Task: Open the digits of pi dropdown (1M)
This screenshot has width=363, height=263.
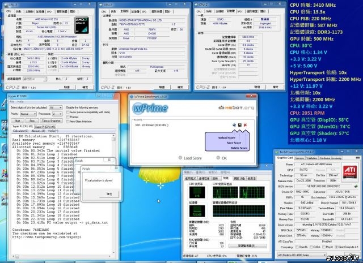Action: click(56, 107)
